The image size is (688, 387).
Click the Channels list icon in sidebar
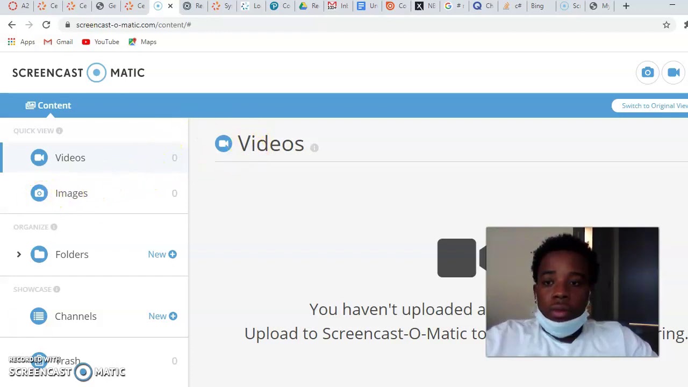pos(39,316)
